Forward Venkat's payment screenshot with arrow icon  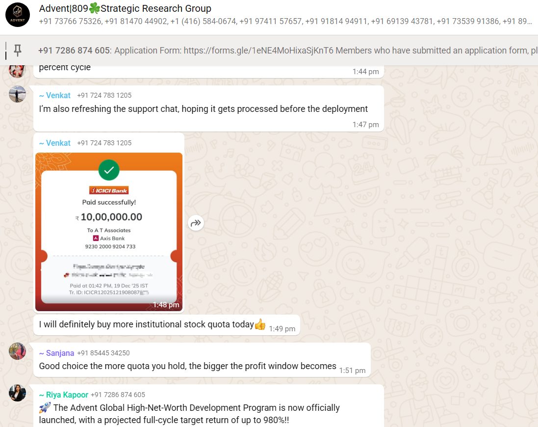coord(196,223)
